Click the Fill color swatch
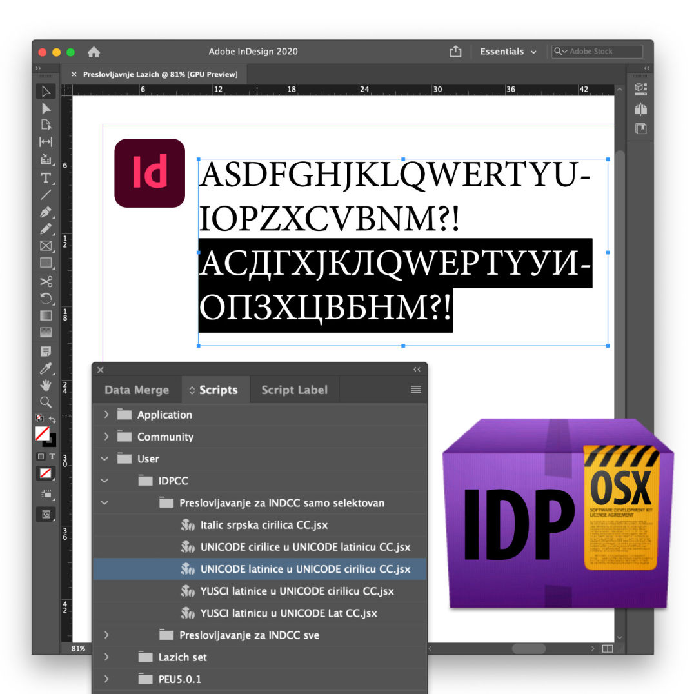This screenshot has height=694, width=694. 43,433
